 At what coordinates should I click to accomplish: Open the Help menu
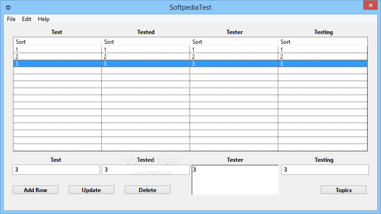[43, 19]
